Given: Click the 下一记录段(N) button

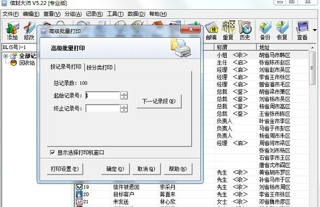Looking at the screenshot, I should (x=159, y=101).
